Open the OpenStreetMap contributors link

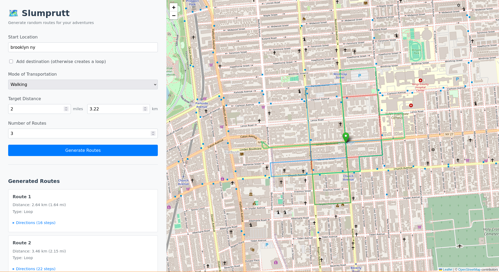tap(469, 270)
